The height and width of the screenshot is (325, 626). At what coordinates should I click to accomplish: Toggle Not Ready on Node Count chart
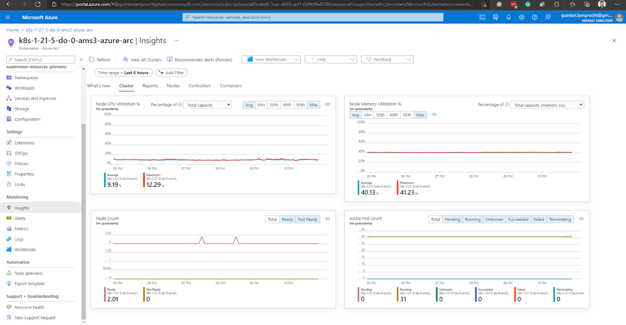pos(308,219)
